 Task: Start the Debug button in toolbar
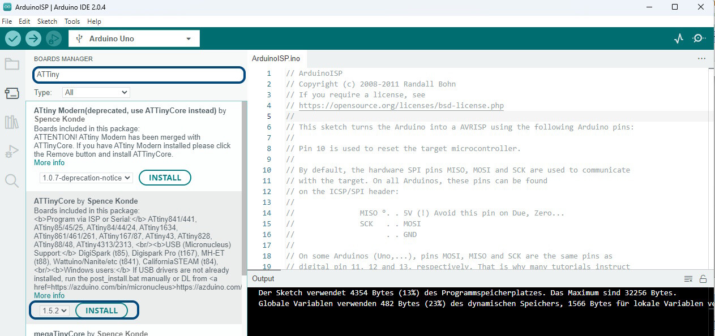pyautogui.click(x=54, y=38)
